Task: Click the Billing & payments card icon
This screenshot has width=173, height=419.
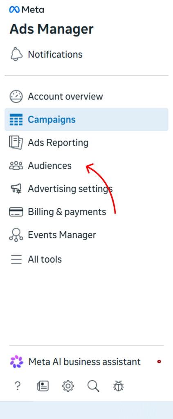Action: point(16,212)
